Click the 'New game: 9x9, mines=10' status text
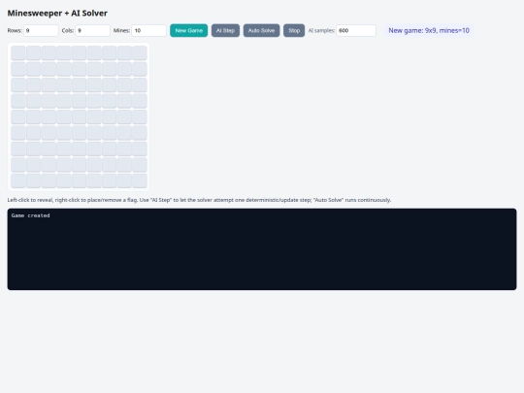Screen dimensions: 524x393 [429, 30]
